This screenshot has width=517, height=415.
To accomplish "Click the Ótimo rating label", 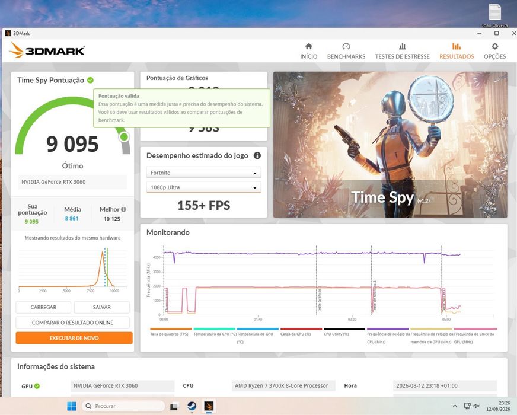I will [x=72, y=166].
